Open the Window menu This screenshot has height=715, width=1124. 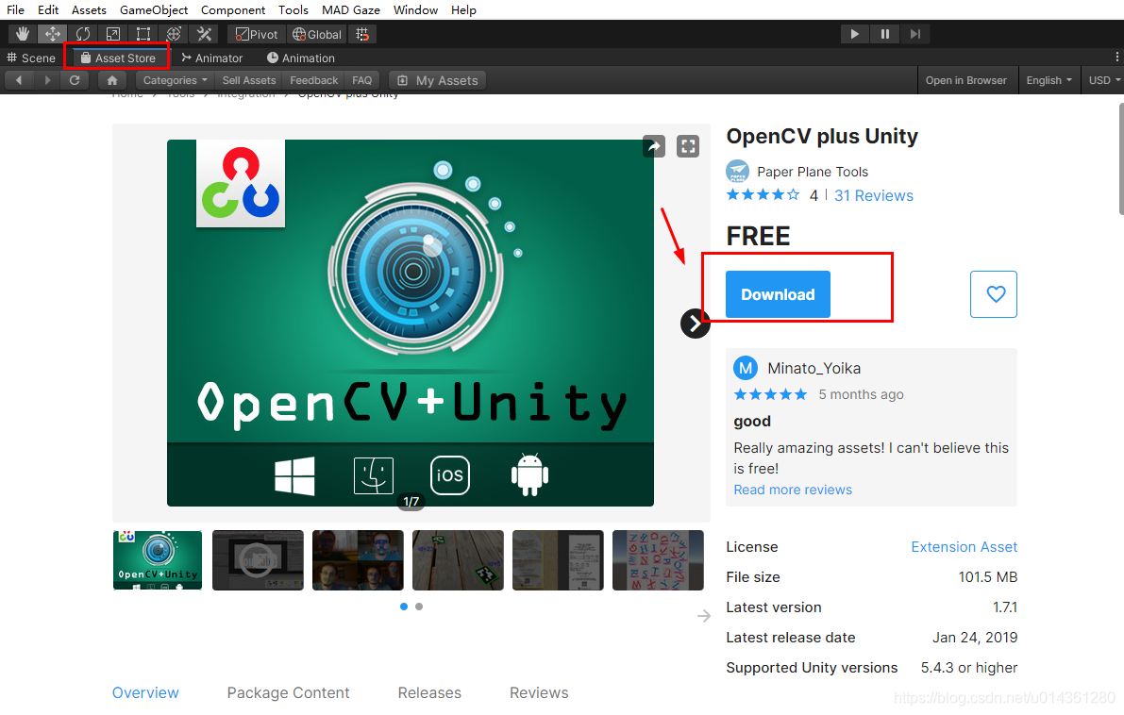(x=416, y=10)
